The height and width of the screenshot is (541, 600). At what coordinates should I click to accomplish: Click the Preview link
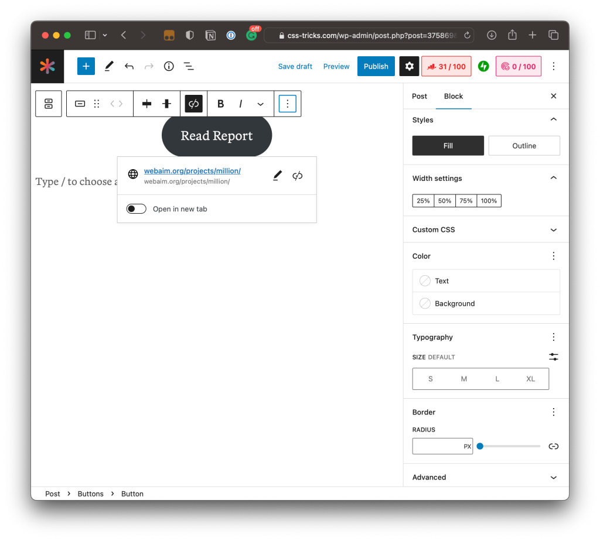click(x=336, y=66)
